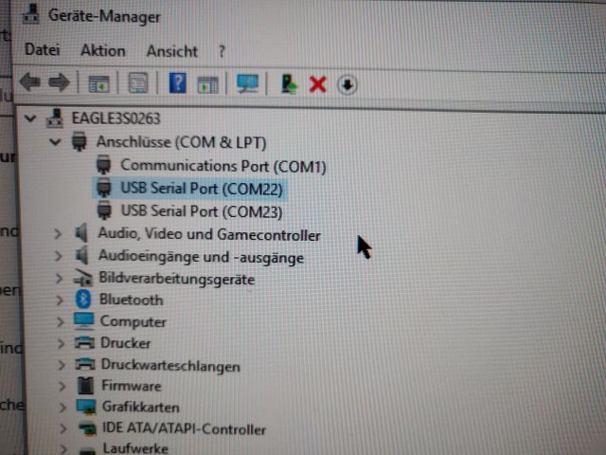The height and width of the screenshot is (455, 606).
Task: Open the Ansicht menu
Action: pyautogui.click(x=172, y=51)
